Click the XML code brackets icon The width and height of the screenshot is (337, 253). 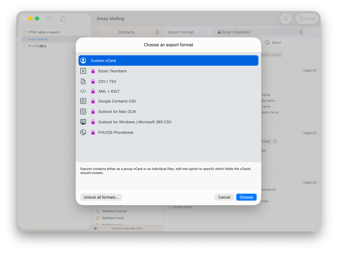tap(83, 91)
